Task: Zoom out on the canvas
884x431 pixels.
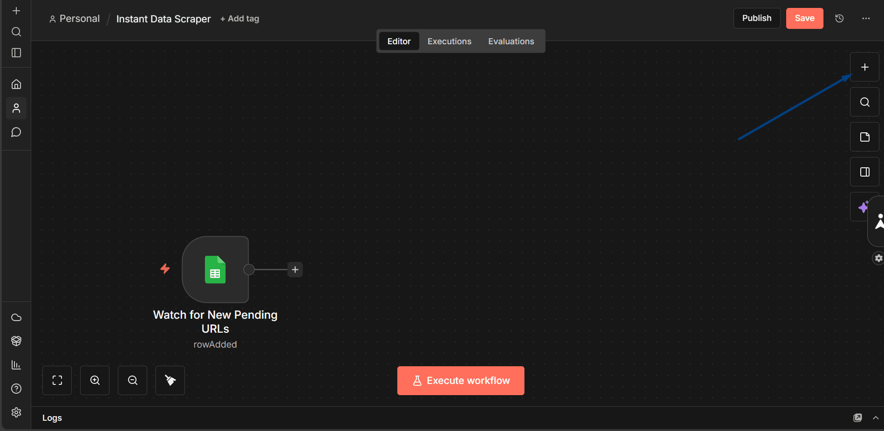Action: (133, 381)
